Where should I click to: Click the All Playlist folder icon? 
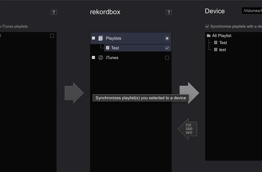point(208,36)
